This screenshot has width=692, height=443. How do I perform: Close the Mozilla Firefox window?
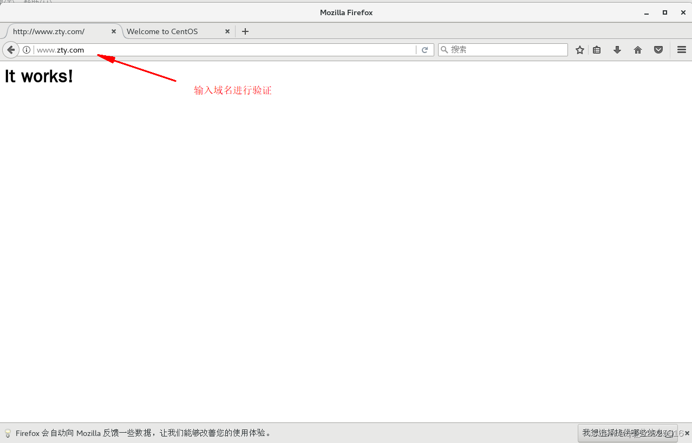tap(683, 12)
